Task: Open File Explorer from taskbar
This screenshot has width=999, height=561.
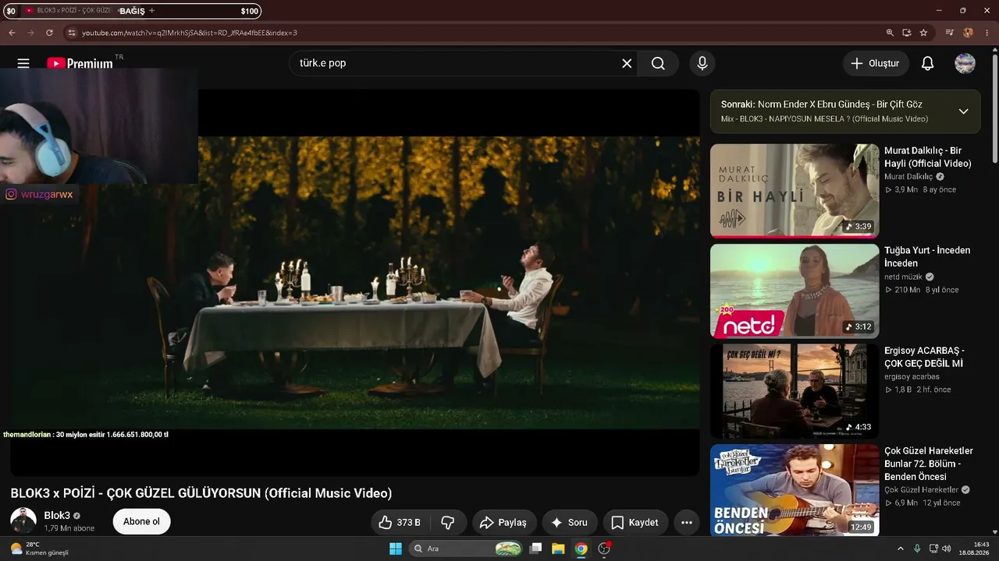Action: (x=558, y=549)
